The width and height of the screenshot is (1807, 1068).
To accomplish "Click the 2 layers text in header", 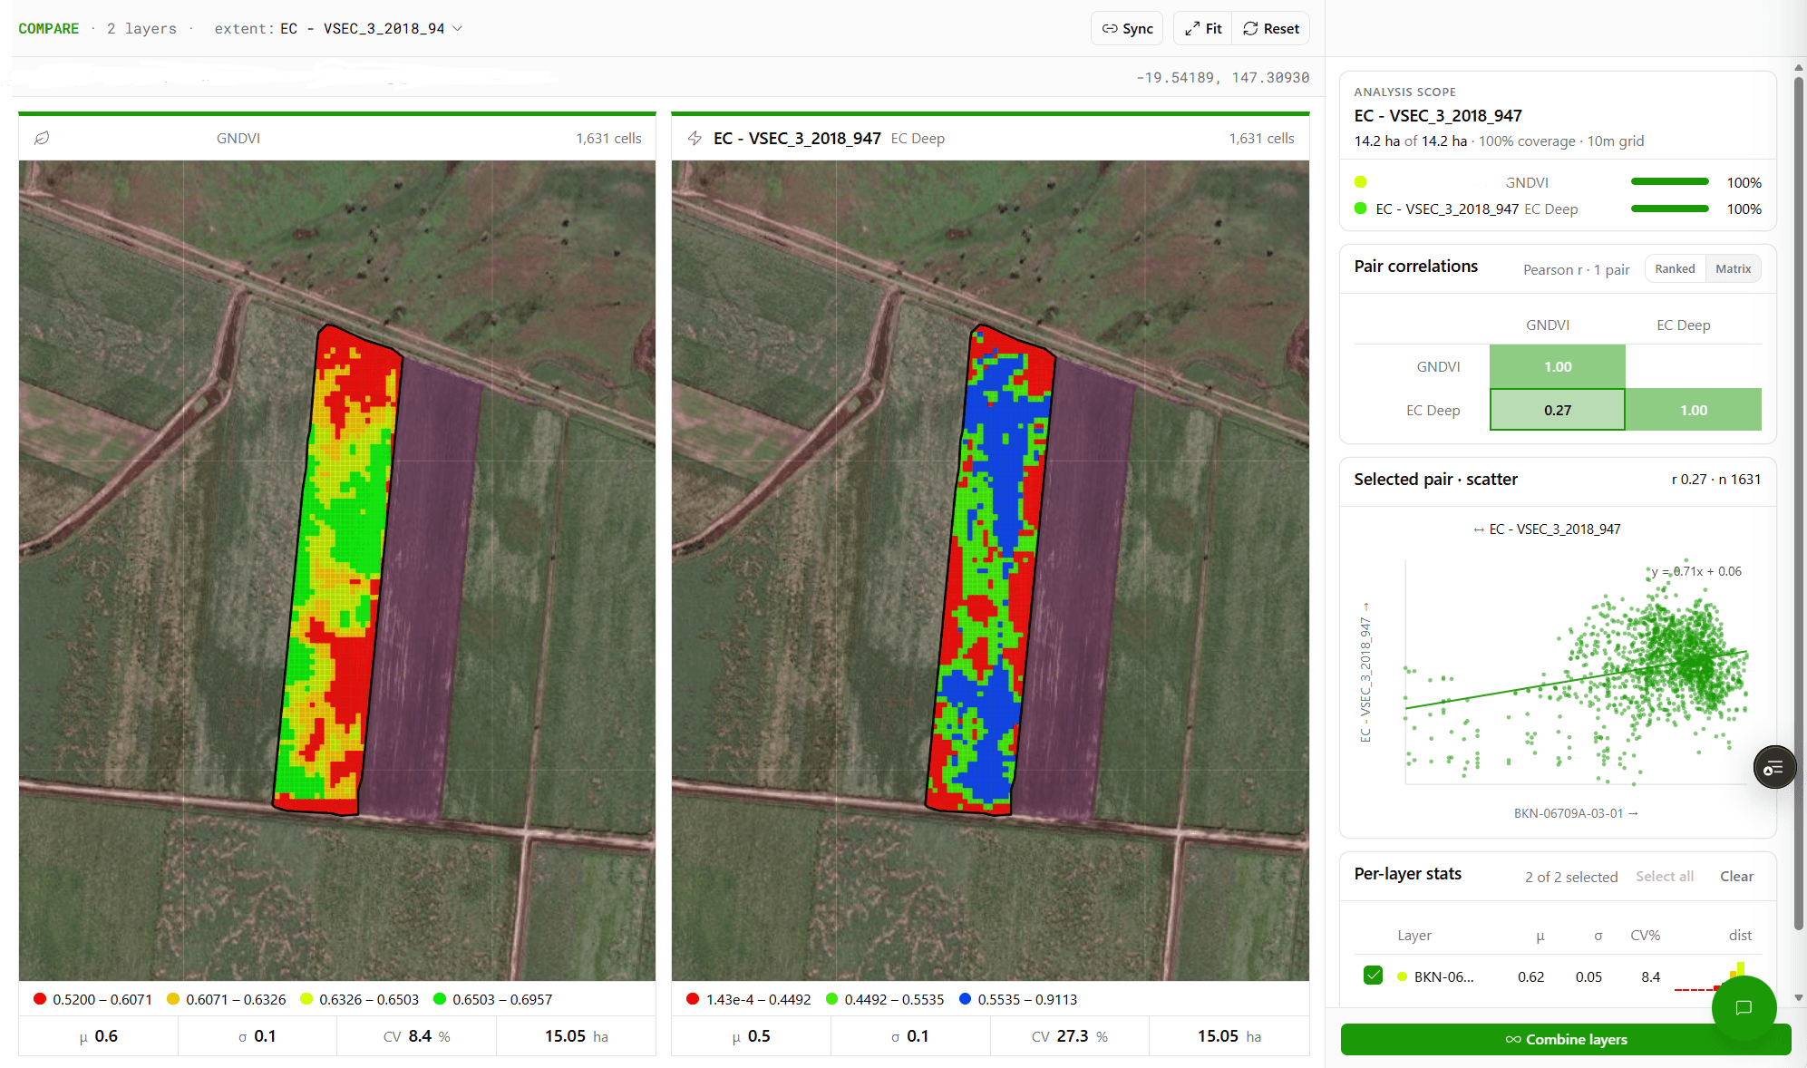I will pos(141,28).
